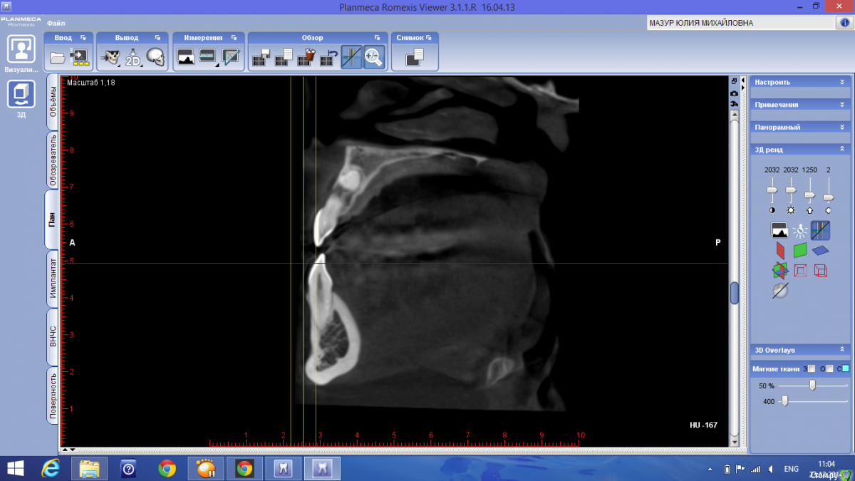Click the skull 3D export icon

point(156,57)
